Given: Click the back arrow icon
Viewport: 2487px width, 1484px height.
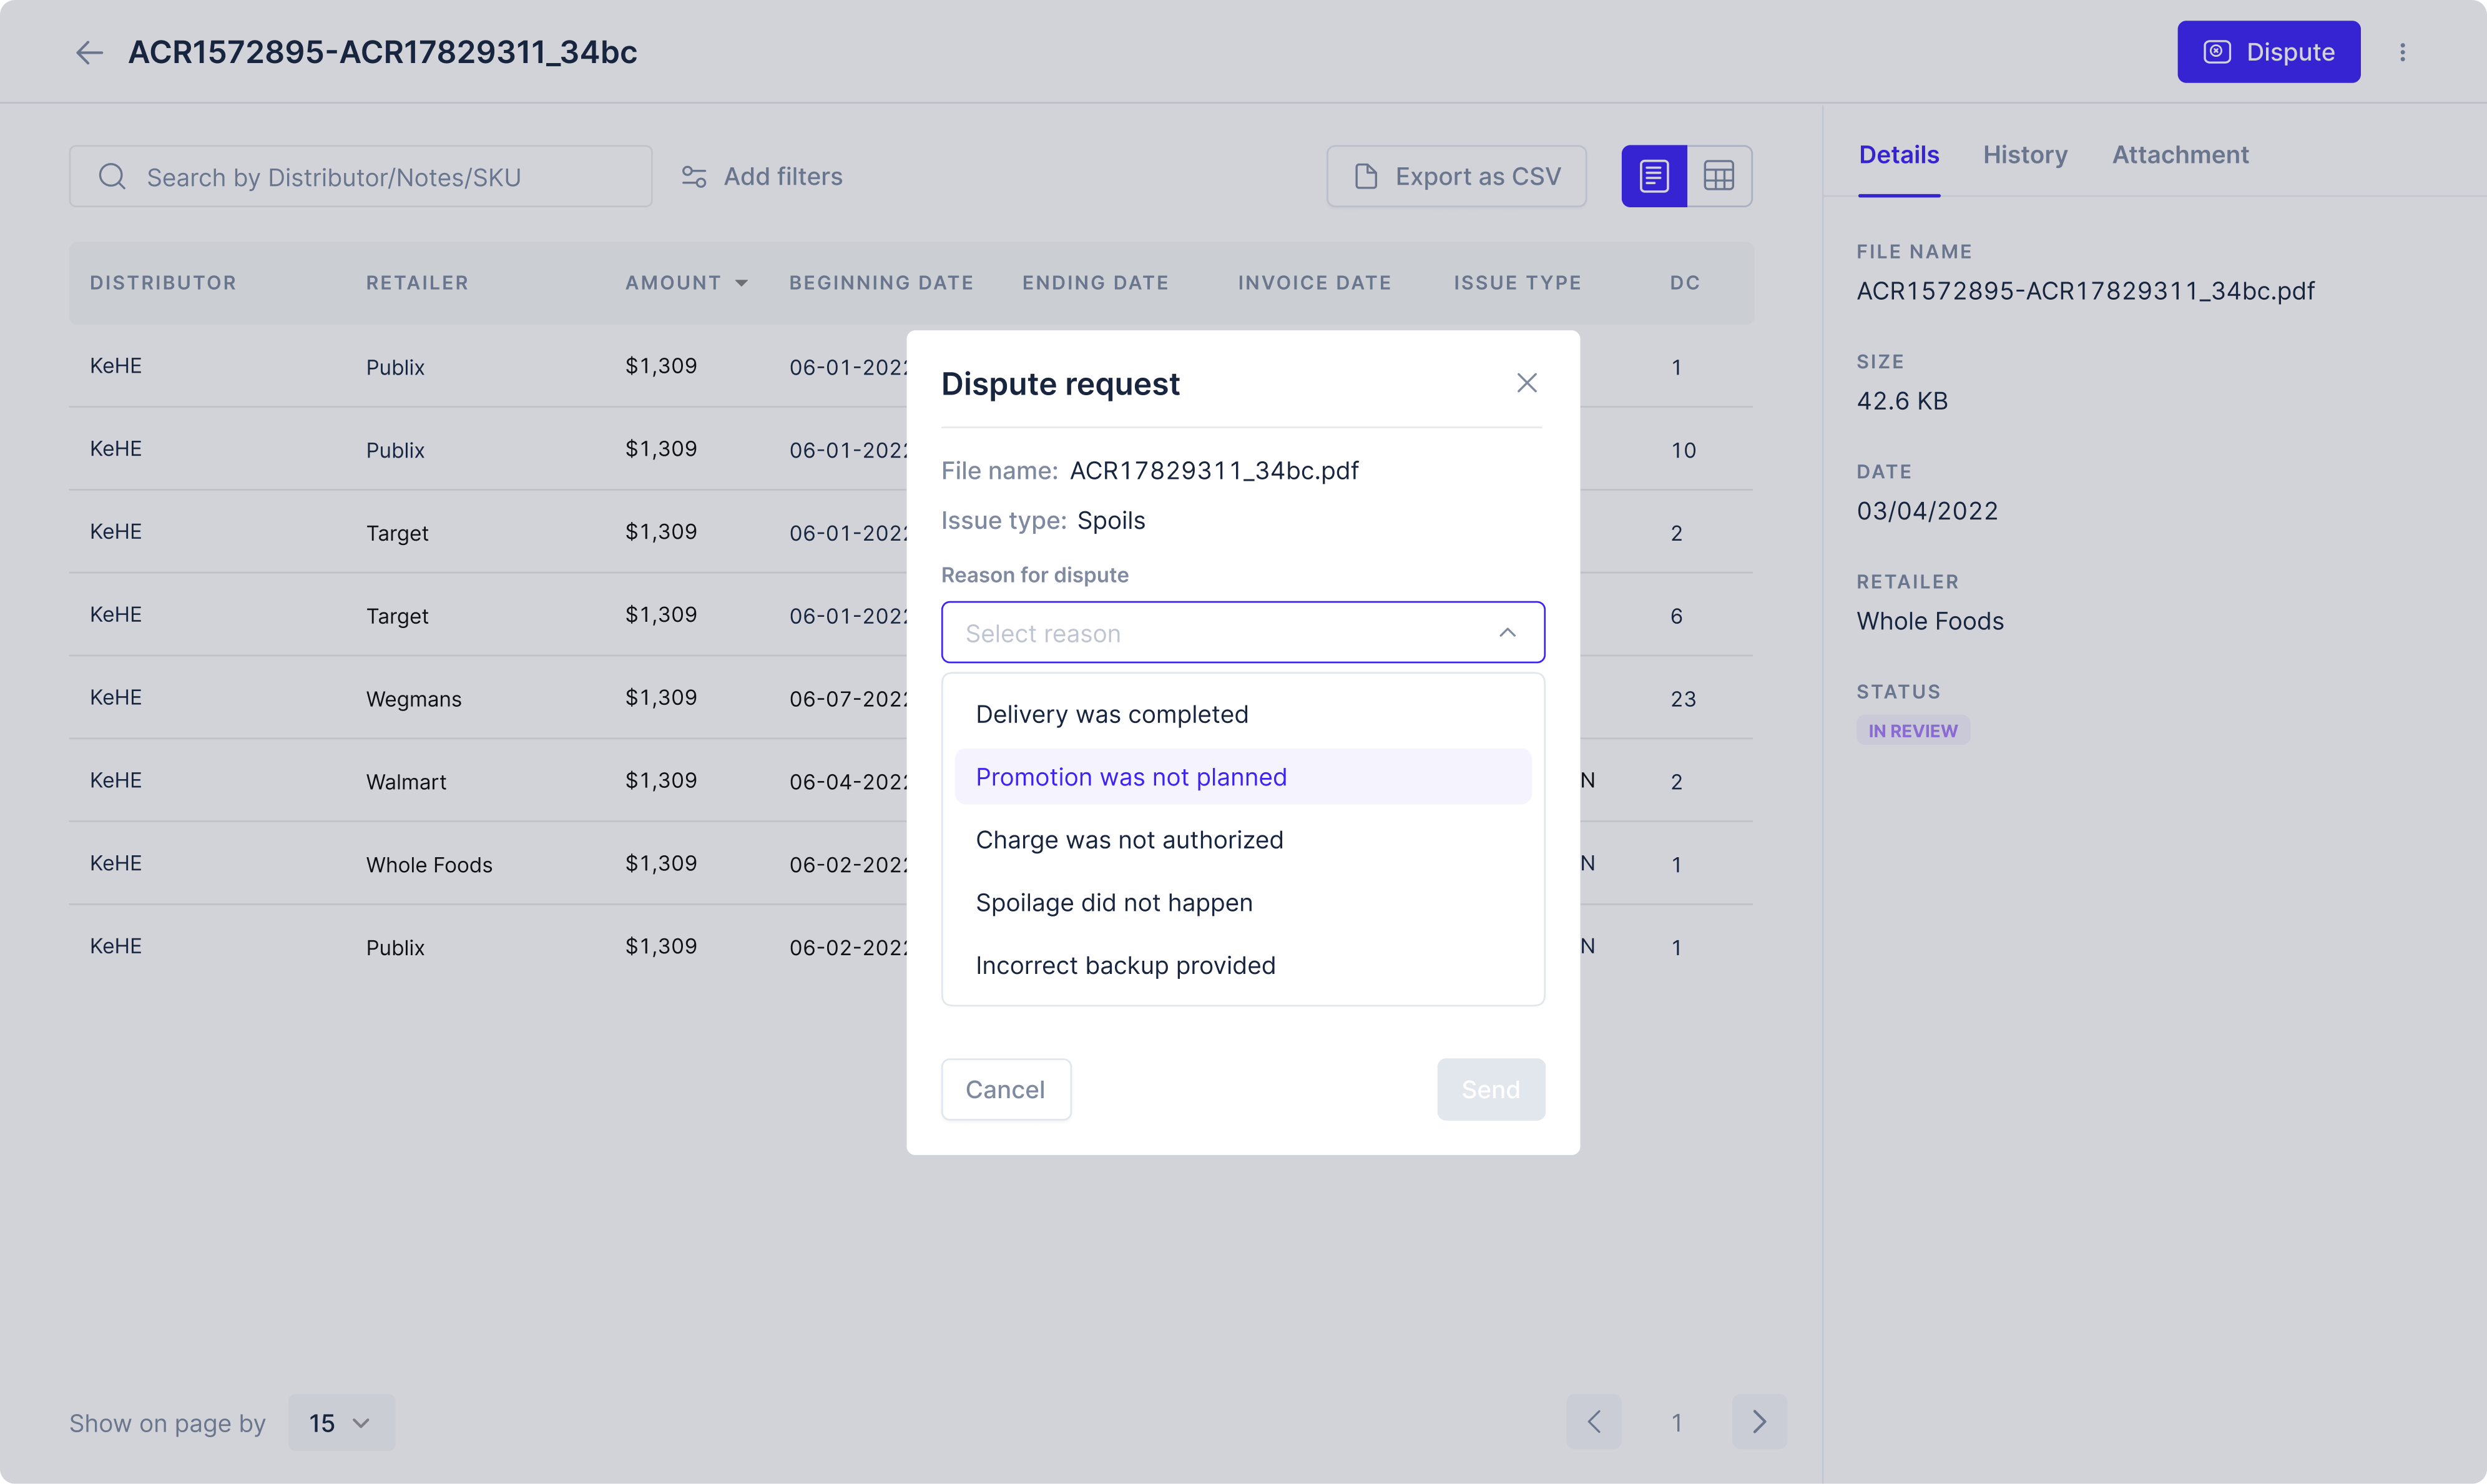Looking at the screenshot, I should click(x=89, y=52).
